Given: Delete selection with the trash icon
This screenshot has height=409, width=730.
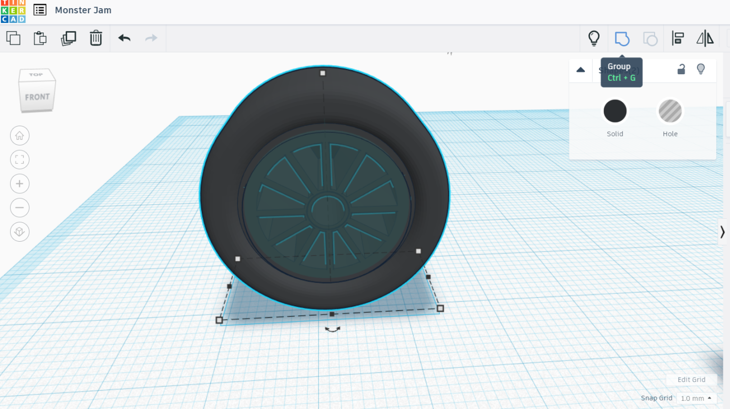Looking at the screenshot, I should (96, 38).
